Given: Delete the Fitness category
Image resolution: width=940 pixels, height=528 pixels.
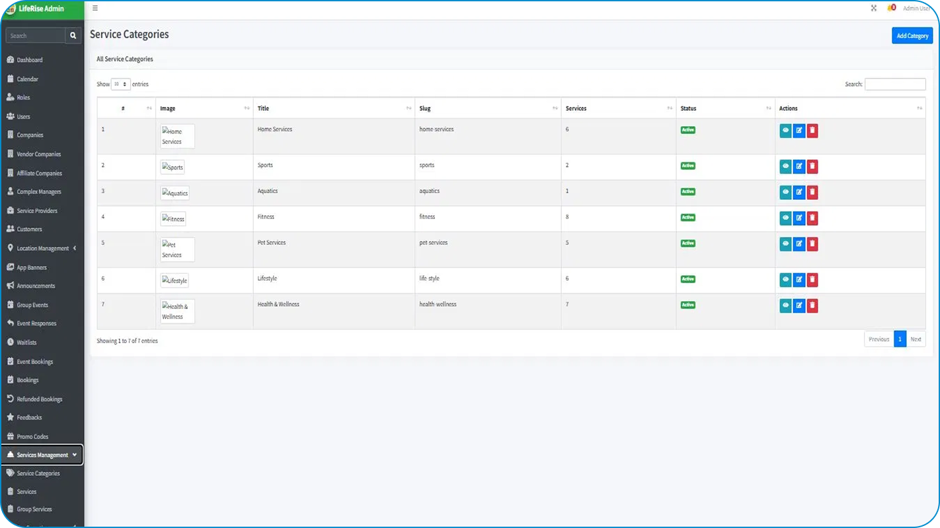Looking at the screenshot, I should point(812,218).
